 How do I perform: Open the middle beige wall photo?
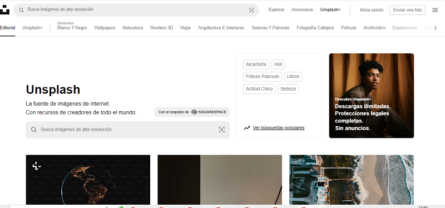pos(220,179)
